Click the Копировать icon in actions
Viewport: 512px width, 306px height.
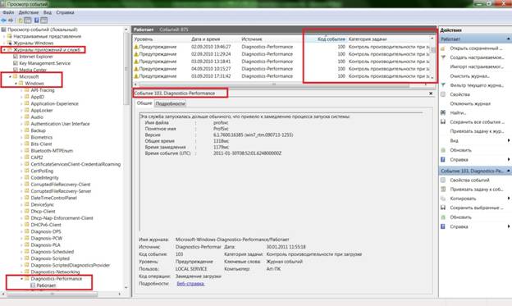coord(443,199)
